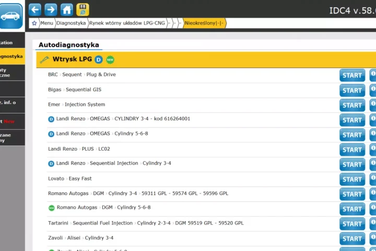
Task: Start Romano Autogas DGM Cylindry 3-4 diagnosis
Action: [352, 195]
